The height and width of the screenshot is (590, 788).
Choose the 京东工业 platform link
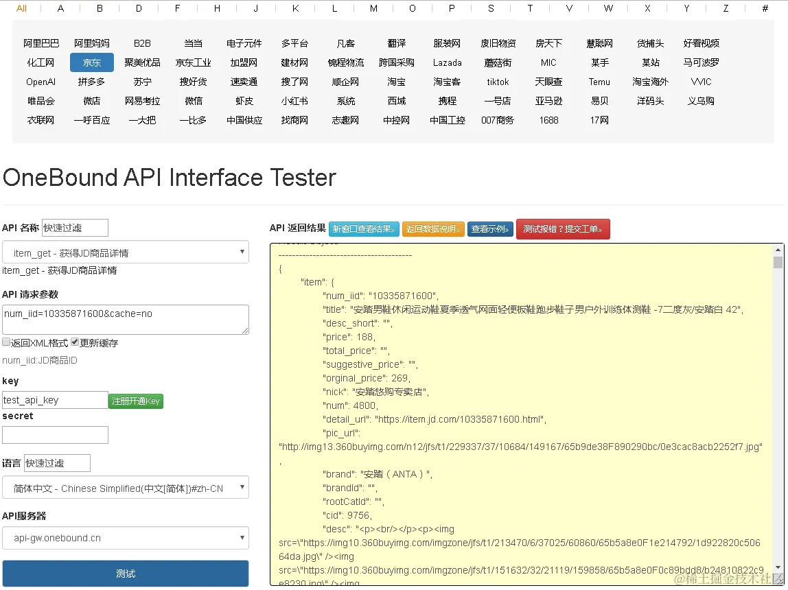point(194,62)
